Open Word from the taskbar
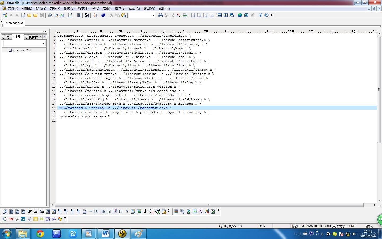Image resolution: width=382 pixels, height=239 pixels. click(x=106, y=234)
